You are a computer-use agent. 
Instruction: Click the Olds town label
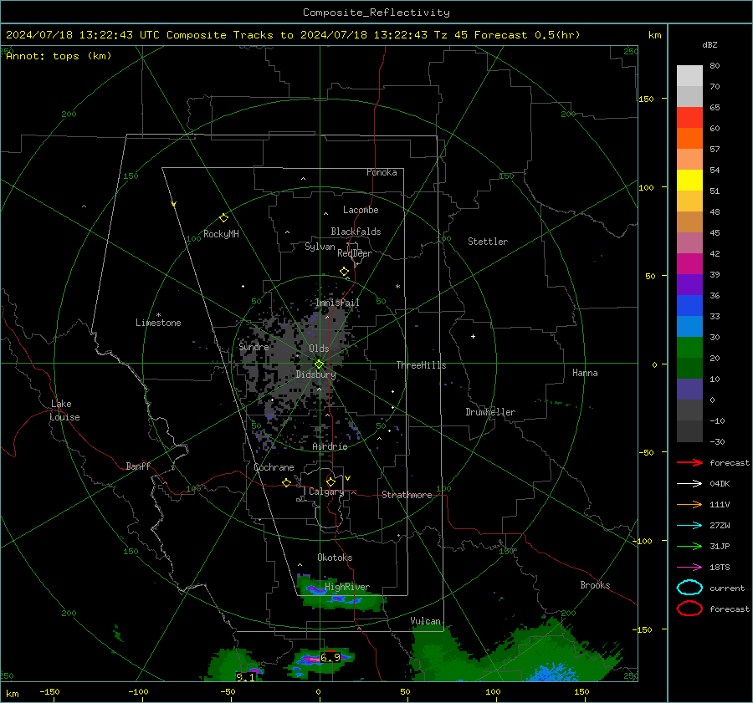(319, 349)
